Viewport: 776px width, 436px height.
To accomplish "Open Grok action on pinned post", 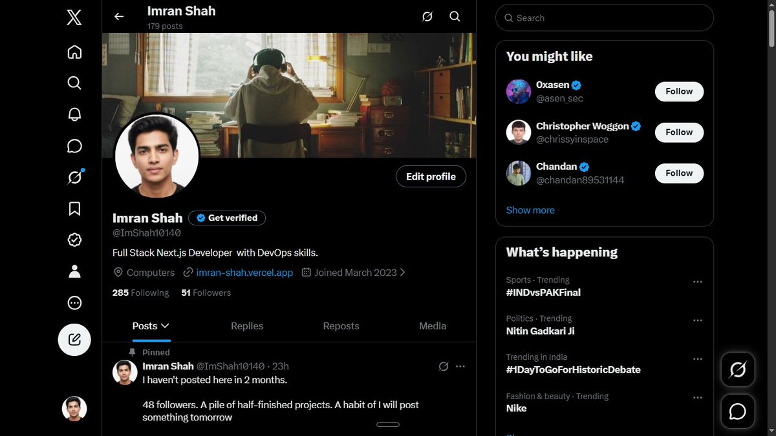I will (x=444, y=366).
